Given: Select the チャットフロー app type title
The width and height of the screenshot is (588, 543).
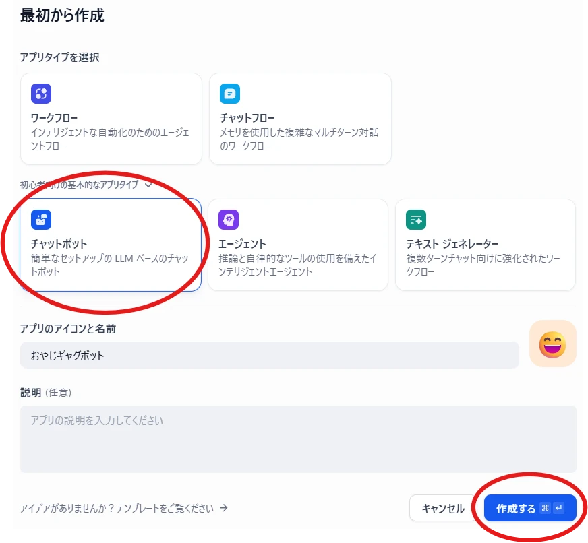Looking at the screenshot, I should click(x=247, y=119).
